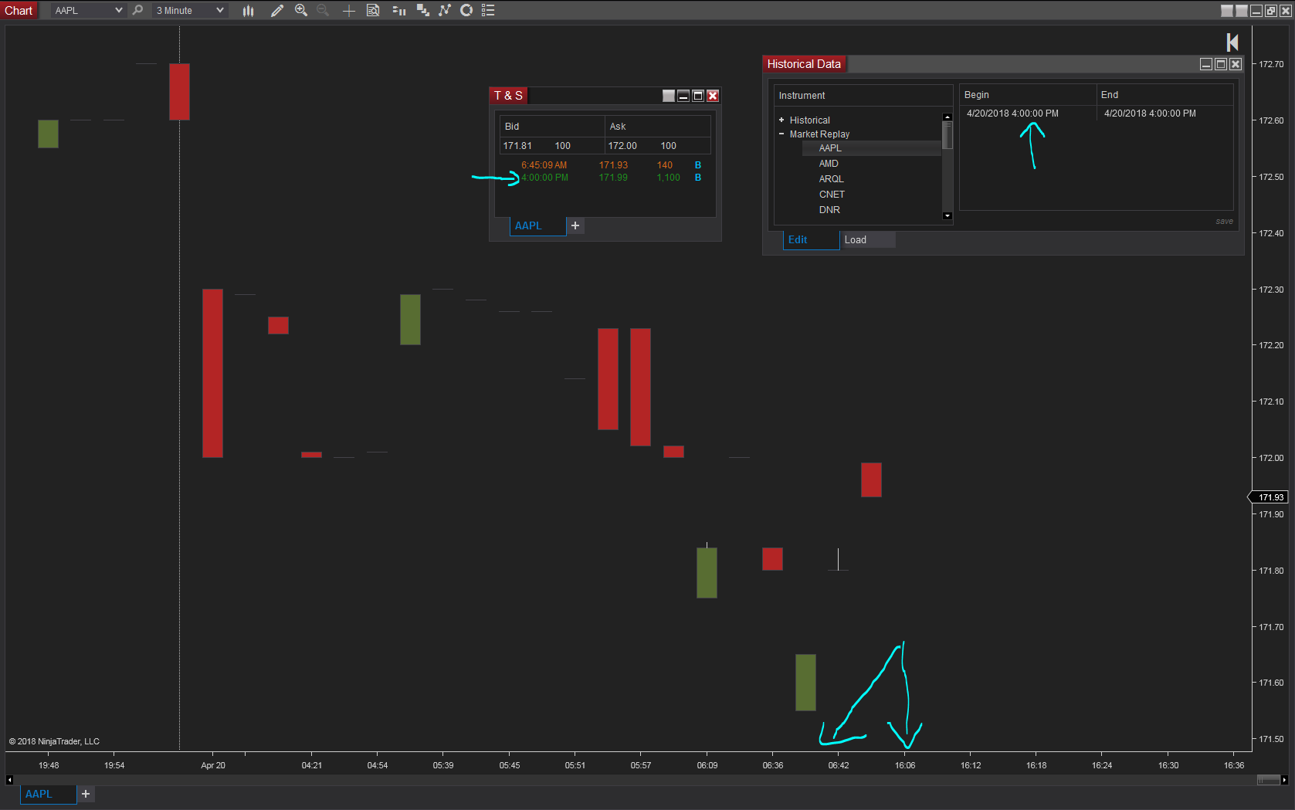Select AMD in the instrument list

829,164
